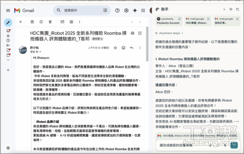
Task: Open the Gmail main menu hamburger
Action: click(x=8, y=10)
